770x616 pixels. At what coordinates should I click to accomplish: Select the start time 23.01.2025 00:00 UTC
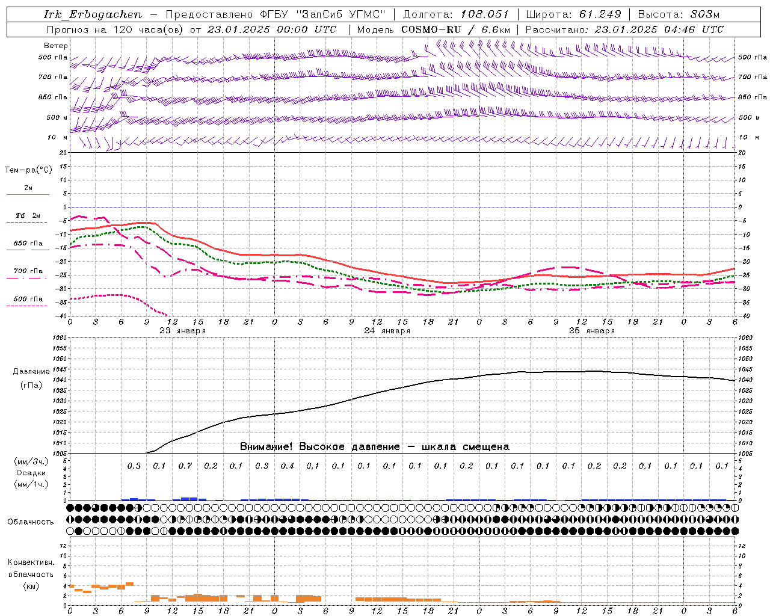click(x=271, y=29)
